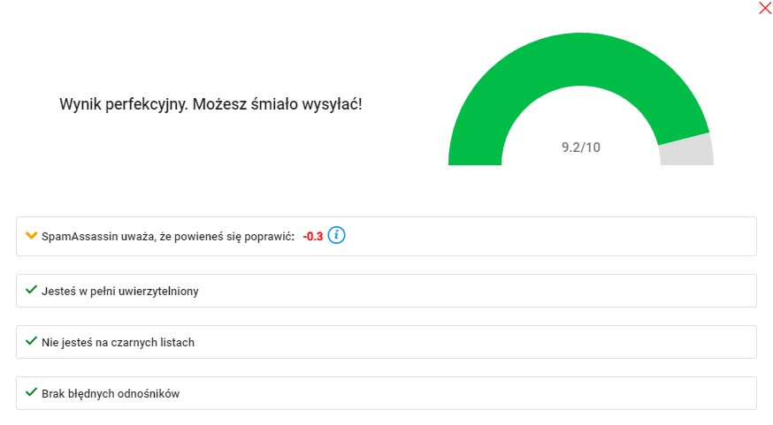Click the green checkmark for authentication
Image resolution: width=773 pixels, height=425 pixels.
[x=31, y=290]
